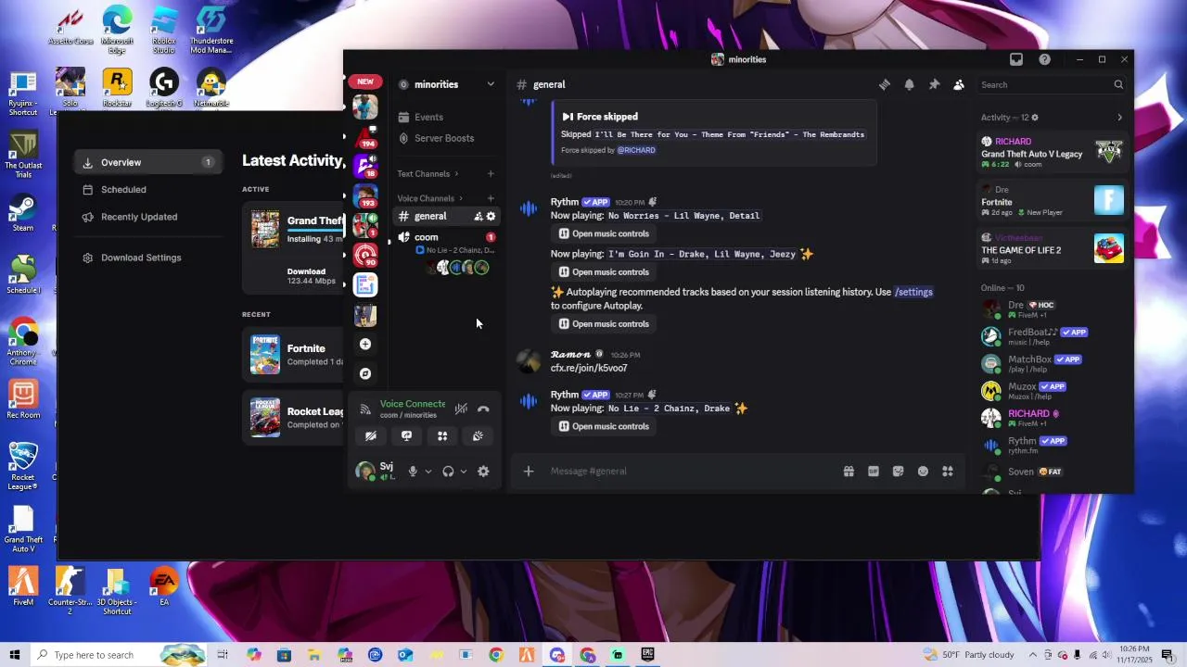Open edit channel gear on general
Viewport: 1187px width, 667px height.
(x=491, y=217)
